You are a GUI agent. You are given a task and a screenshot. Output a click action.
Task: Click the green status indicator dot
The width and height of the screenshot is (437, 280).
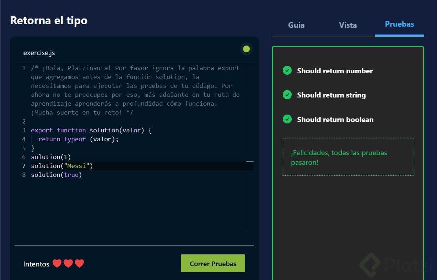(246, 49)
